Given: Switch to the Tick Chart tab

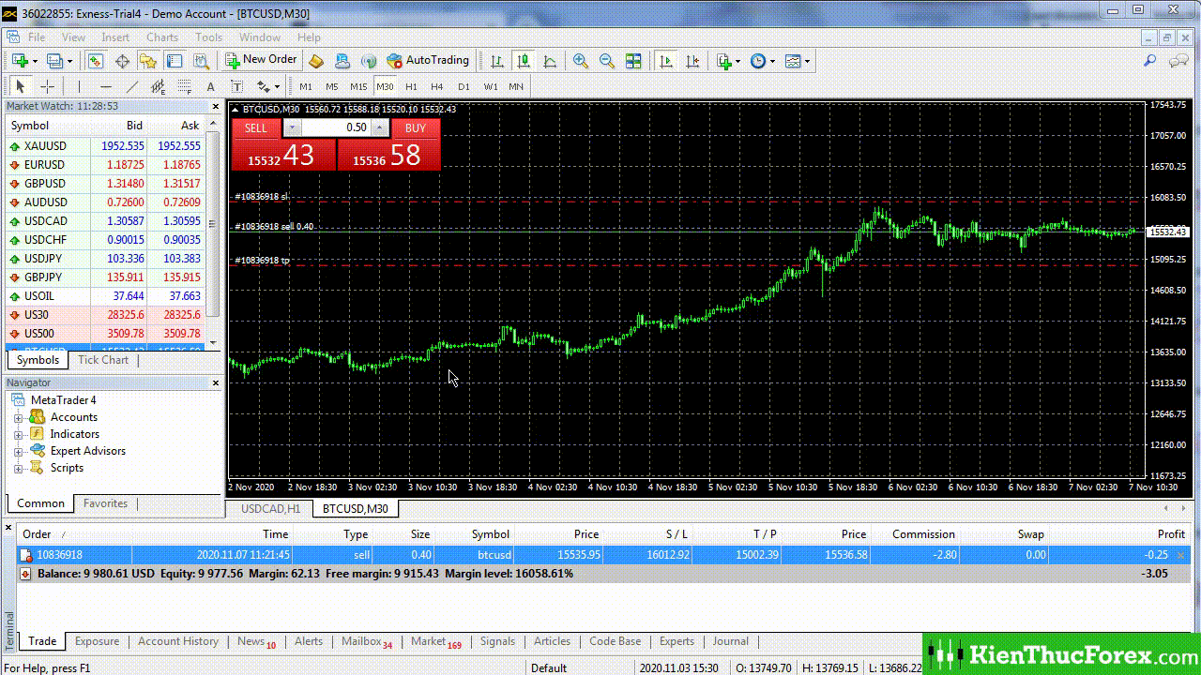Looking at the screenshot, I should tap(103, 360).
